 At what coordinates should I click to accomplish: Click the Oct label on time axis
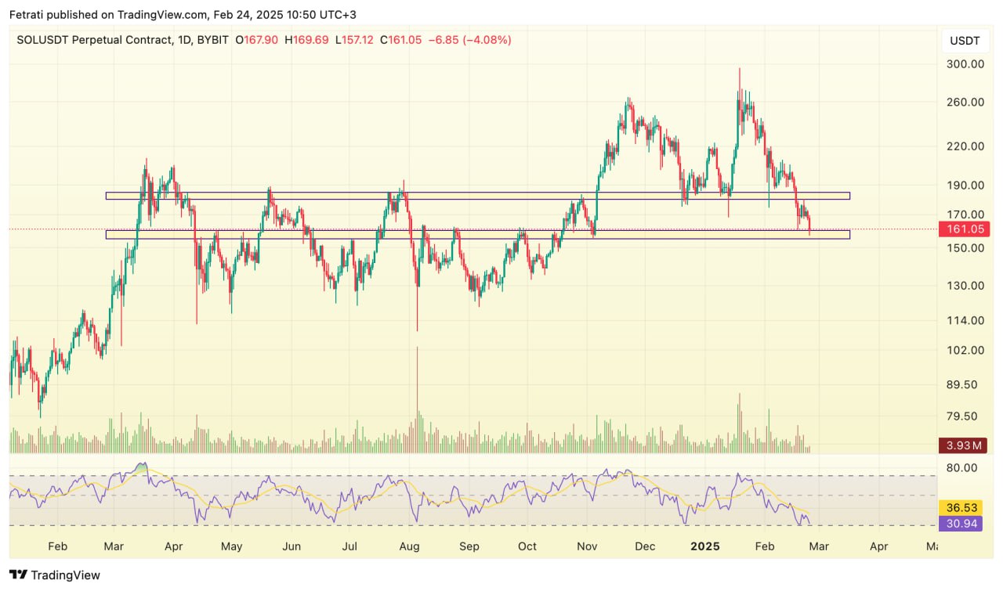(x=527, y=546)
